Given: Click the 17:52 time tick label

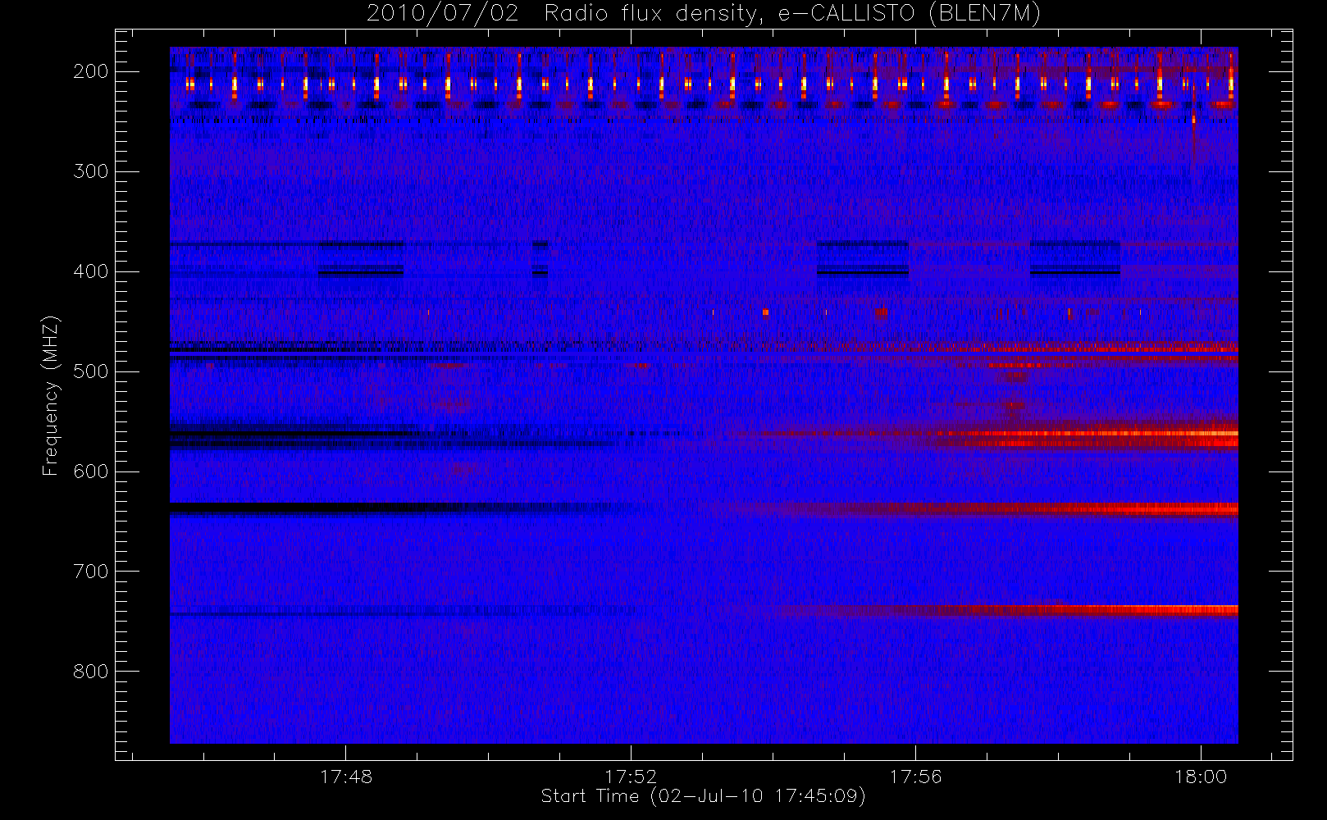Looking at the screenshot, I should (631, 777).
